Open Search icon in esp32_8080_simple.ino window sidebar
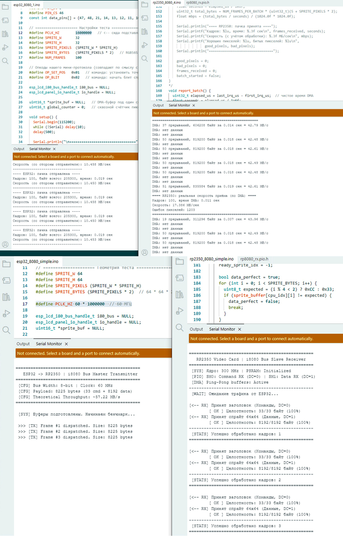Image resolution: width=343 pixels, height=536 pixels. [6, 330]
